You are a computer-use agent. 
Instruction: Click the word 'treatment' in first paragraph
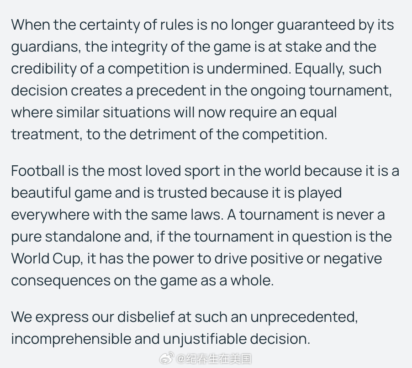pos(45,134)
